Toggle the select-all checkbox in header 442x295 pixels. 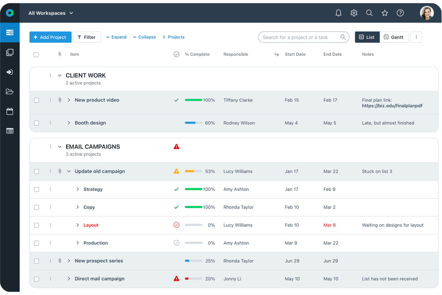[36, 54]
